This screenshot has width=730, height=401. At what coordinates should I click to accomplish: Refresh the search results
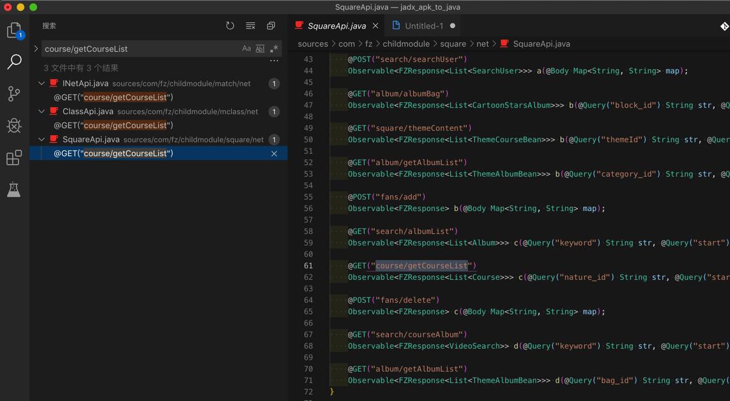pos(230,26)
